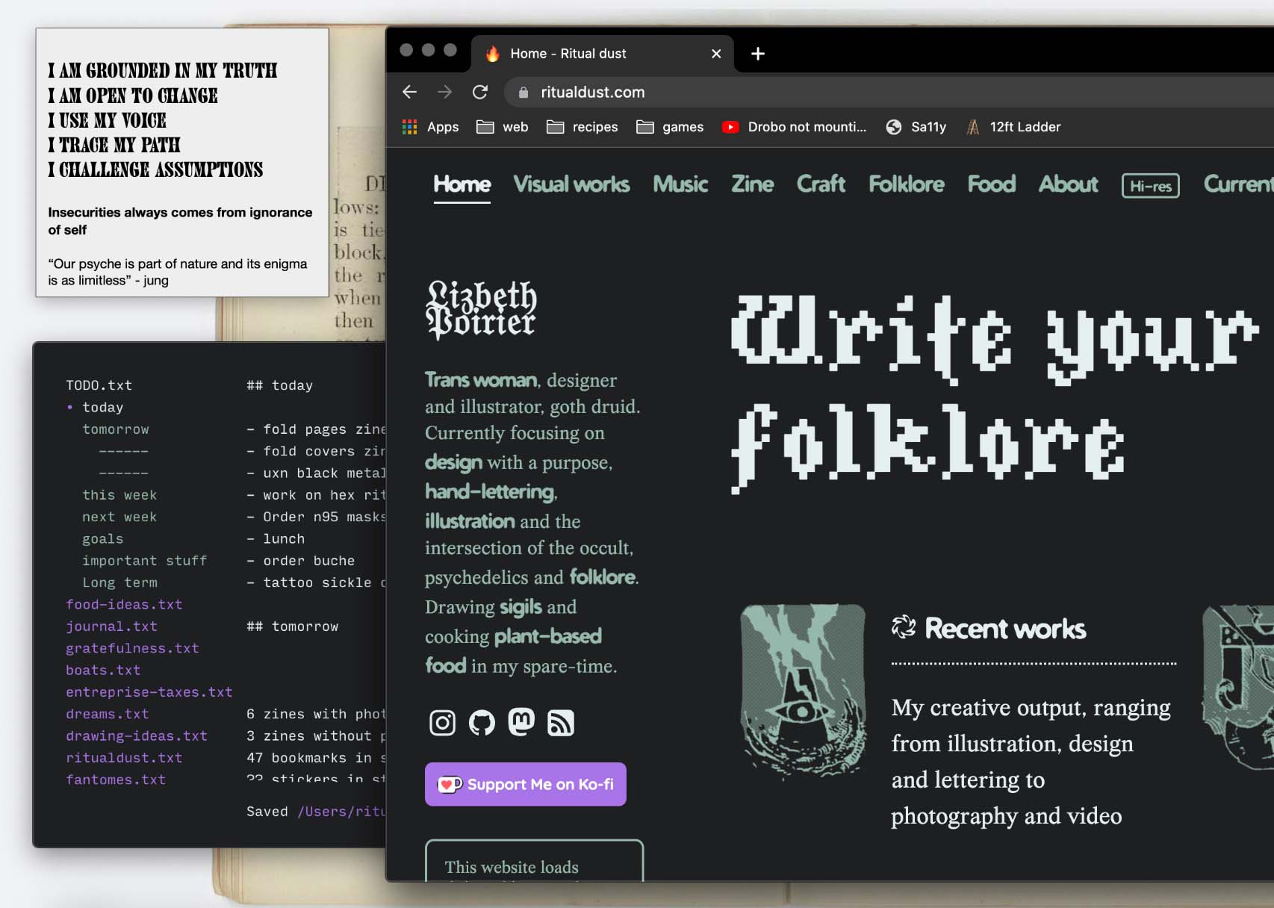Click the Mastodon icon
The width and height of the screenshot is (1274, 908).
coord(521,722)
